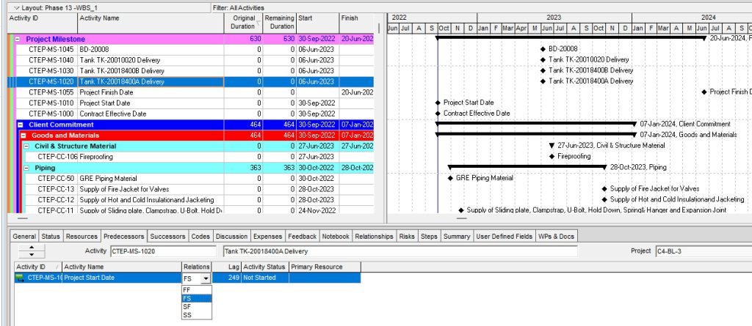Click the Client Commitment summary bar in Gantt
Viewport: 752px width, 326px height.
(x=536, y=124)
